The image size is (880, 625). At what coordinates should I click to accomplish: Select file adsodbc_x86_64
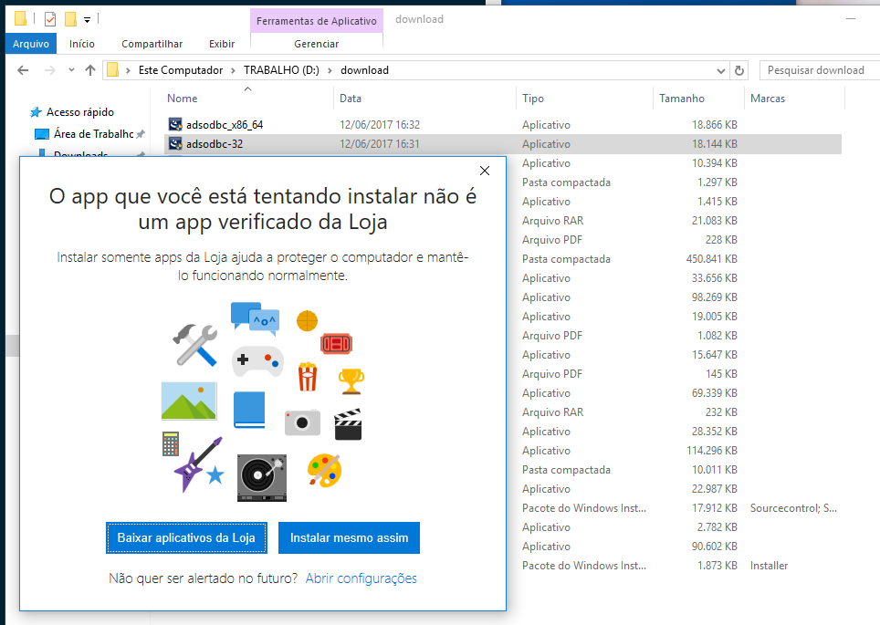225,125
